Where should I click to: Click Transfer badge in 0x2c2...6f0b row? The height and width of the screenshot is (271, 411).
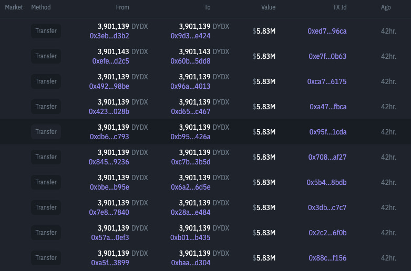tap(46, 233)
